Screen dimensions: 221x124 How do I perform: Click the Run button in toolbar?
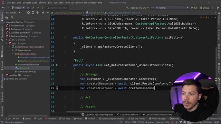tap(194, 8)
